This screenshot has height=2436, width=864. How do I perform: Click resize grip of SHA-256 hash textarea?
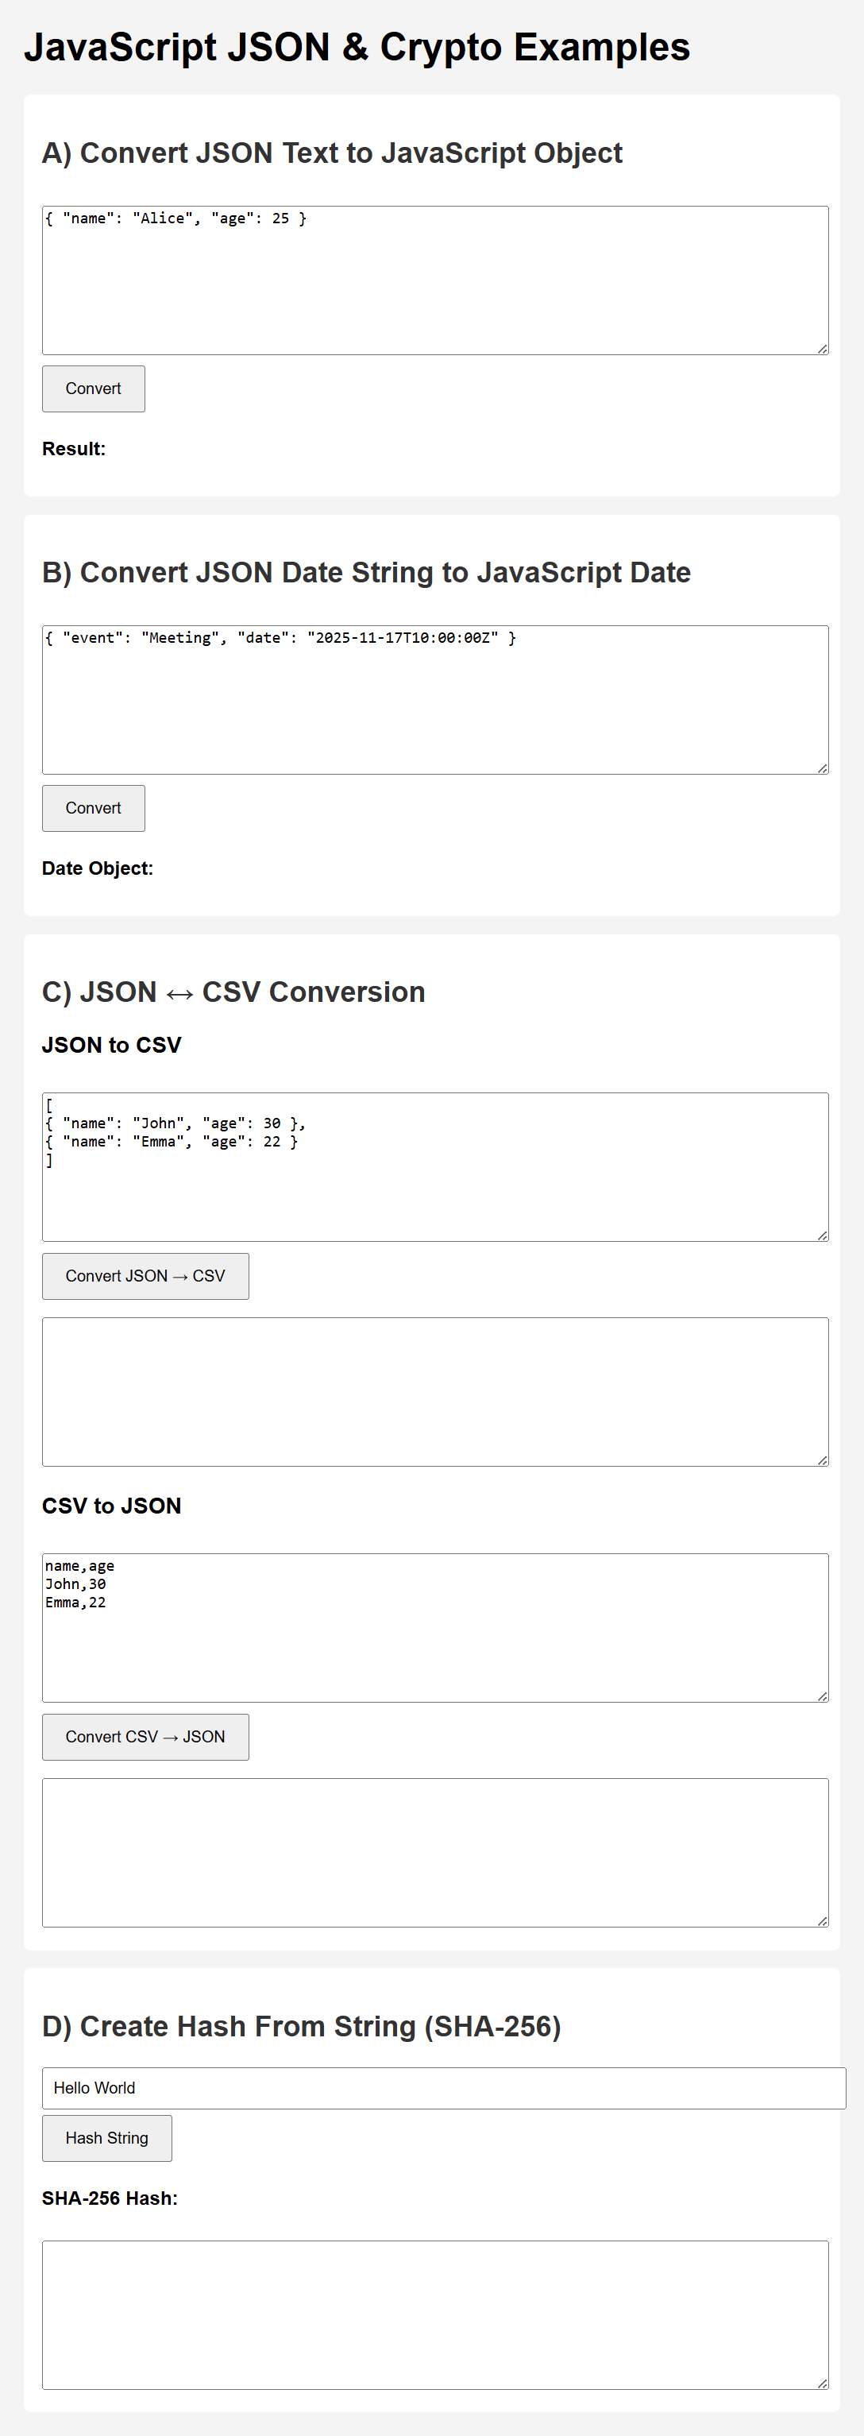pos(823,2383)
